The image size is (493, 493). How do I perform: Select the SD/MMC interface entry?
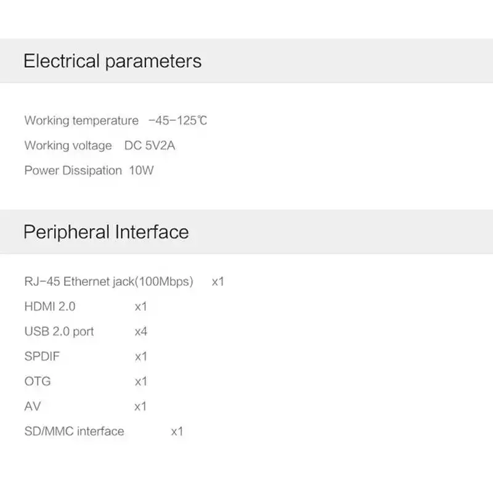[x=74, y=431]
